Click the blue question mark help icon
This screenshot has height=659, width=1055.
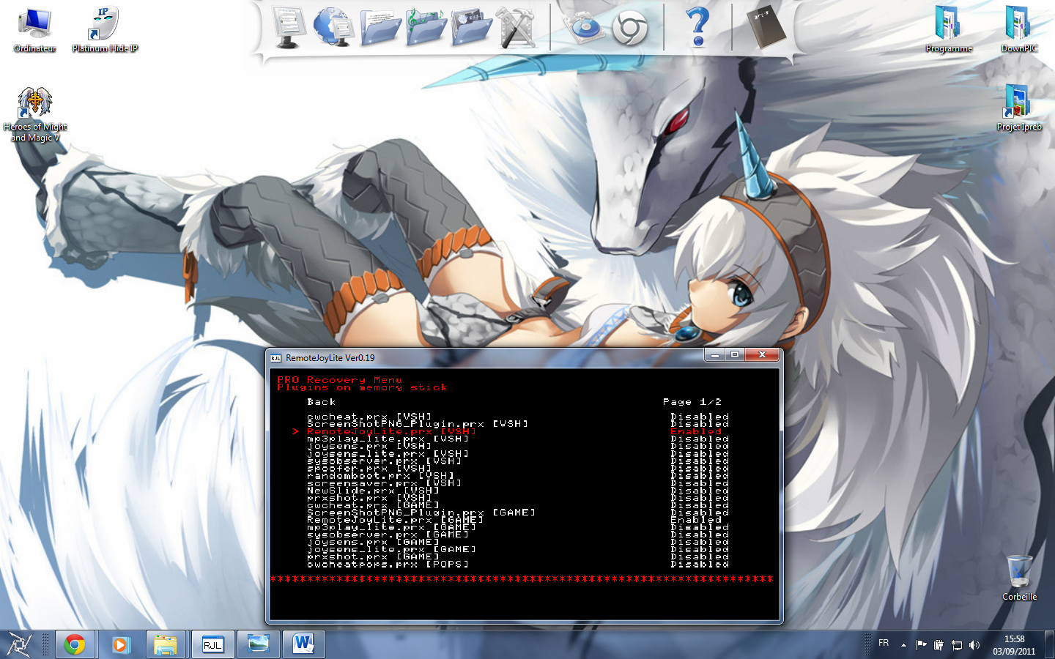697,26
